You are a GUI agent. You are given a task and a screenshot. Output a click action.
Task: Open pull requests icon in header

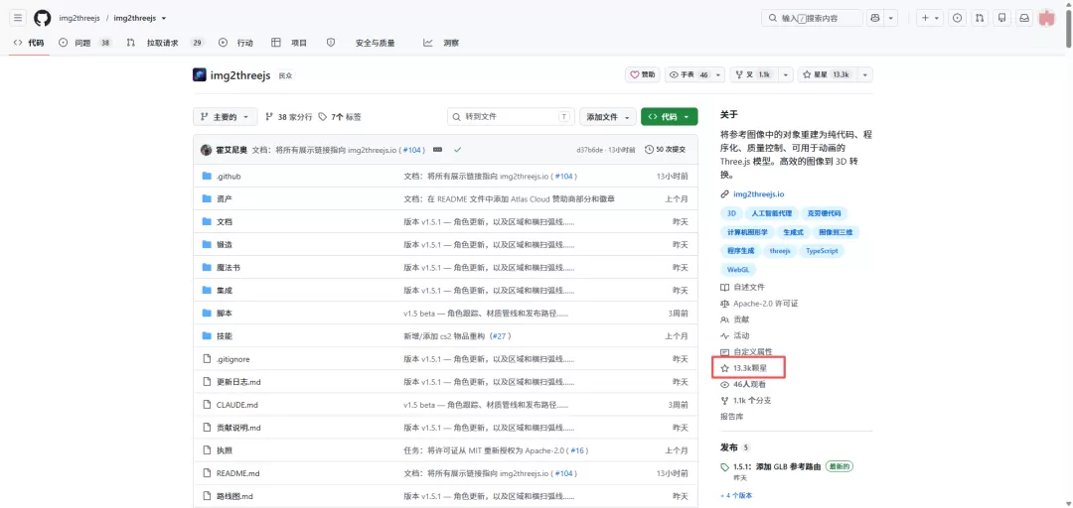tap(980, 19)
